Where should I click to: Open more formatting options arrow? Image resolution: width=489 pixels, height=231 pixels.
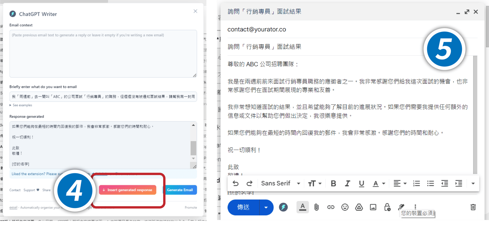tap(473, 184)
